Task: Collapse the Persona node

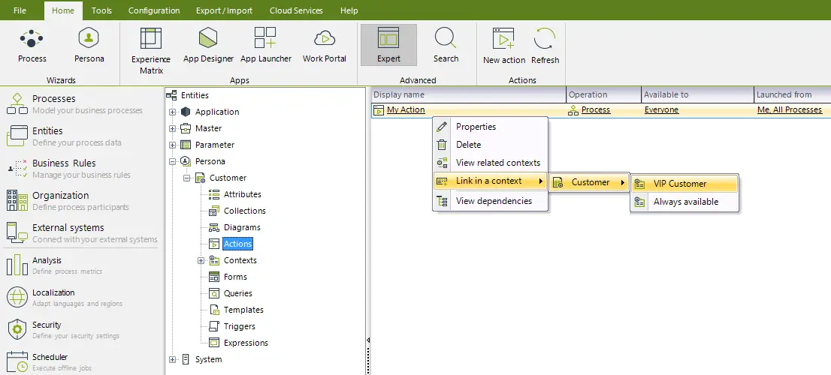Action: pos(172,161)
